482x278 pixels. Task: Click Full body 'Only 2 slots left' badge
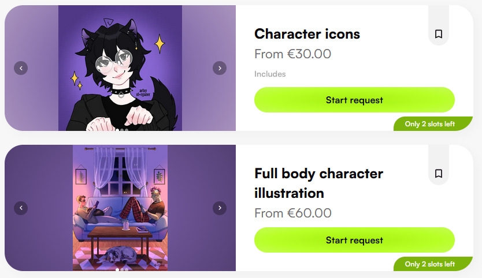430,264
